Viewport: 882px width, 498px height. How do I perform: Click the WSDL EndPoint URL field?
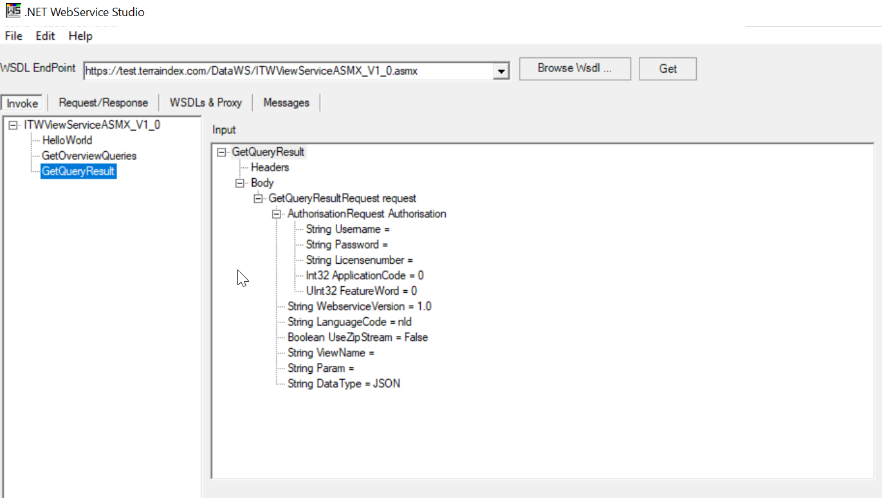click(288, 71)
